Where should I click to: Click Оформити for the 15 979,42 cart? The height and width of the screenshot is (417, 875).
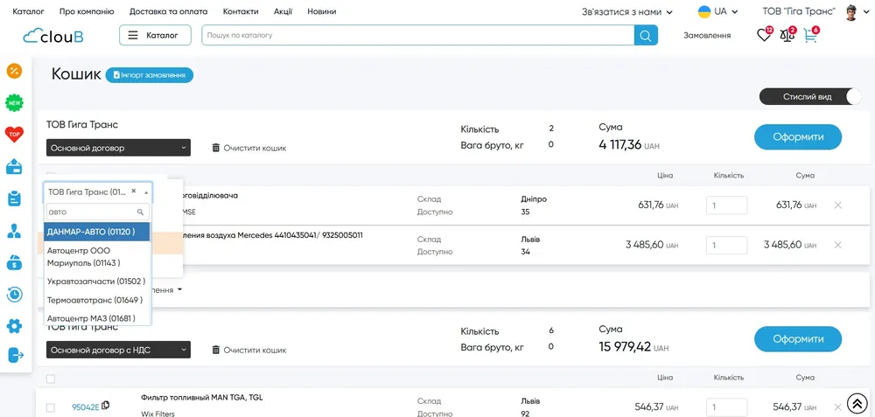pos(798,339)
